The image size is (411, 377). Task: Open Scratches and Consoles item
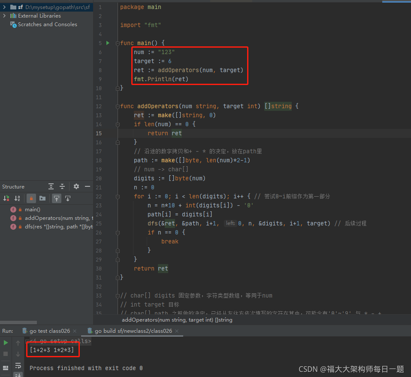point(48,24)
